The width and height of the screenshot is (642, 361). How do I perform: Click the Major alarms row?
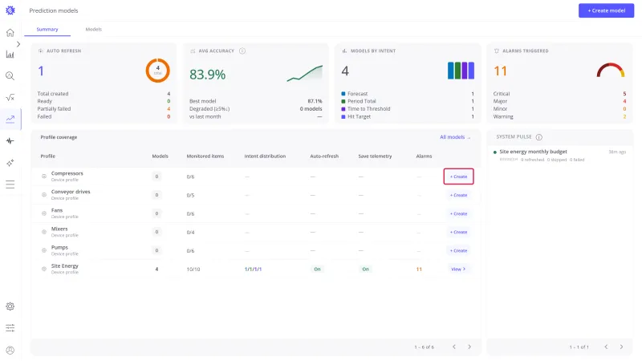pos(559,101)
